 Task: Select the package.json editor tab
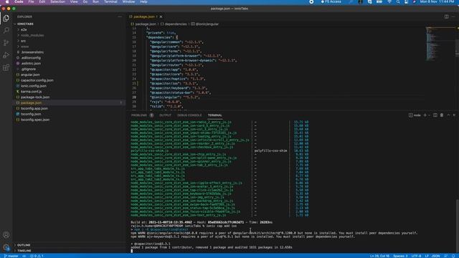click(143, 16)
